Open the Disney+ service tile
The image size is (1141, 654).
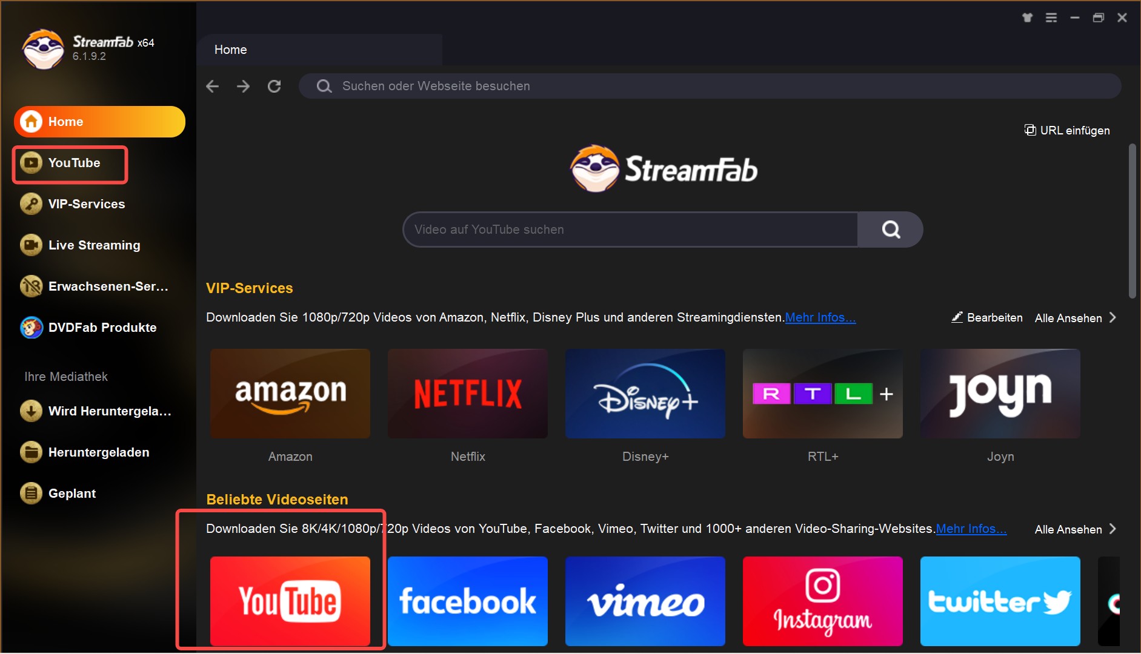(x=645, y=394)
